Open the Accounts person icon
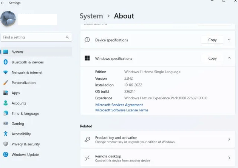The height and width of the screenshot is (168, 238). click(6, 103)
